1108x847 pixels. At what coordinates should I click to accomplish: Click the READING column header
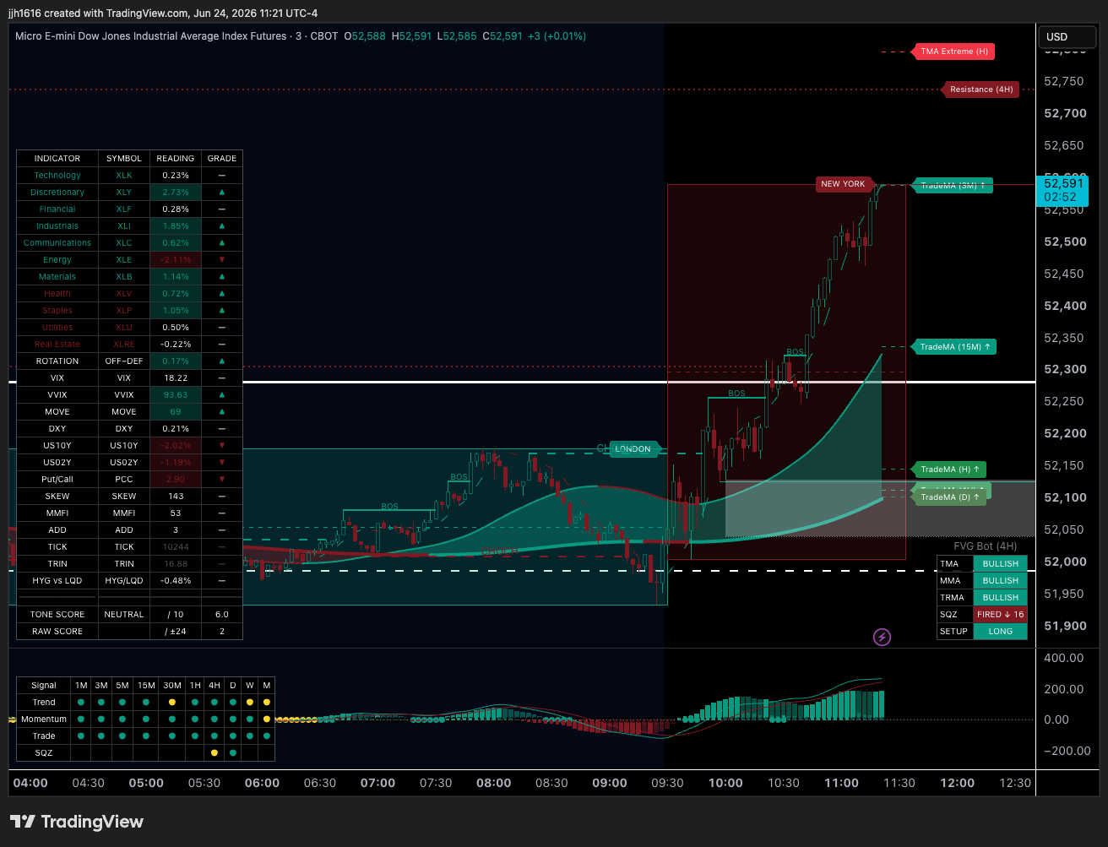pos(176,159)
